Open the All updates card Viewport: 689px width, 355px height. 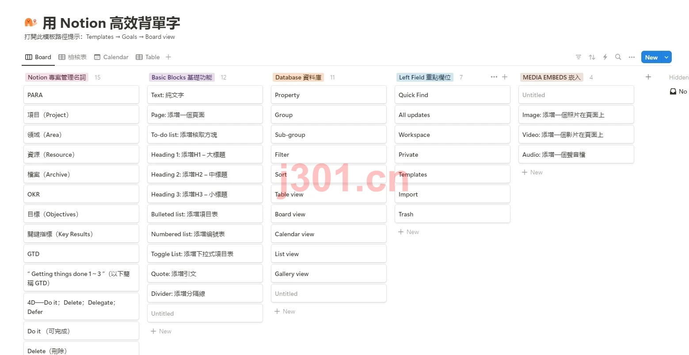(453, 115)
